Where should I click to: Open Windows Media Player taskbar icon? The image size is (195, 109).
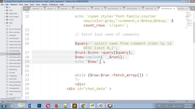12,106
